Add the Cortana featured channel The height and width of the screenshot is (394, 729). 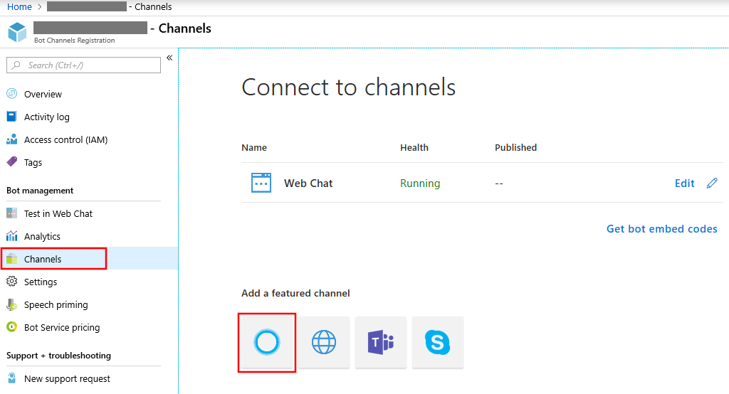267,342
